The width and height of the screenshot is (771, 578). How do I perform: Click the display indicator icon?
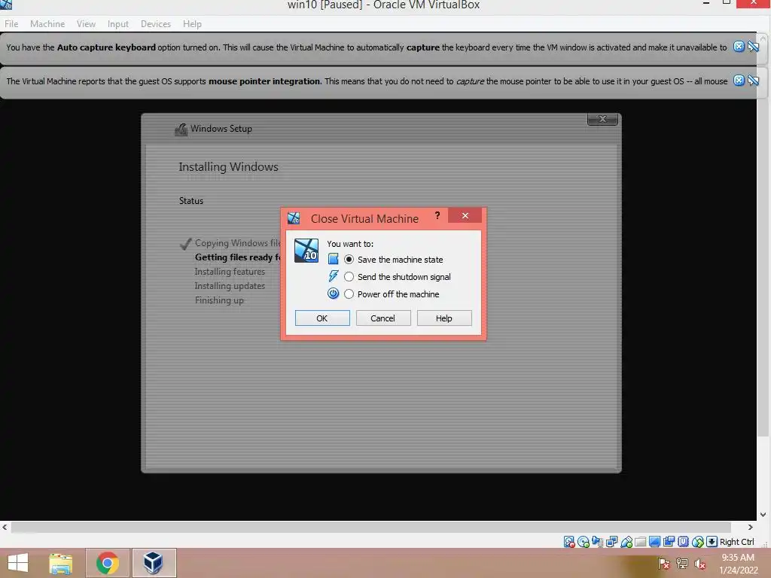pyautogui.click(x=654, y=542)
